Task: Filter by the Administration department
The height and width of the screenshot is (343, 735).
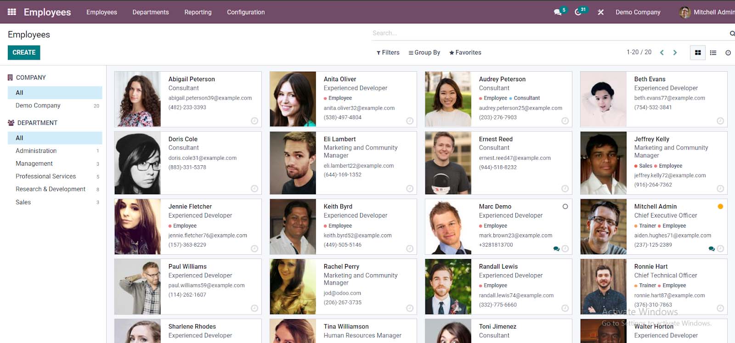Action: (x=55, y=151)
